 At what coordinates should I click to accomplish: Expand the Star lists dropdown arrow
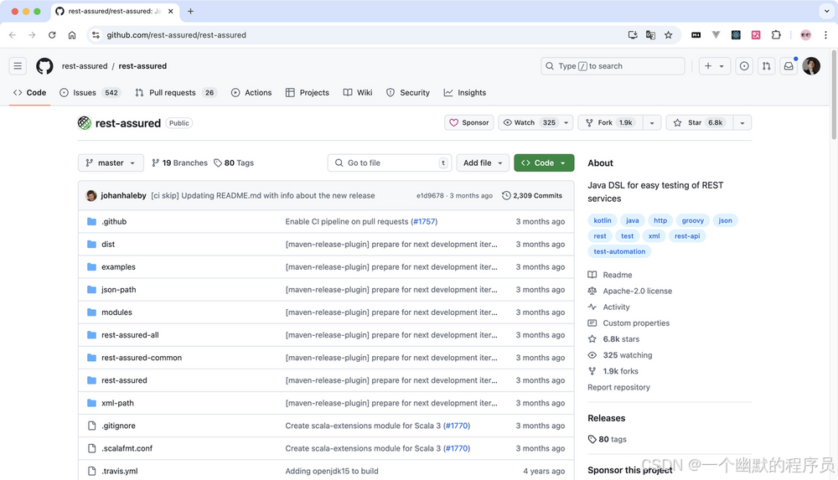[x=742, y=122]
